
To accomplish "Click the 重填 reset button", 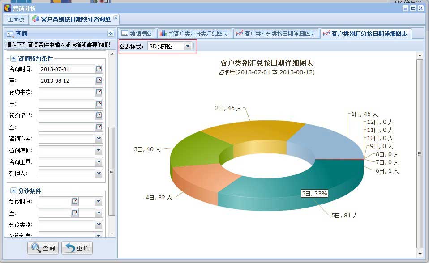I will 77,248.
